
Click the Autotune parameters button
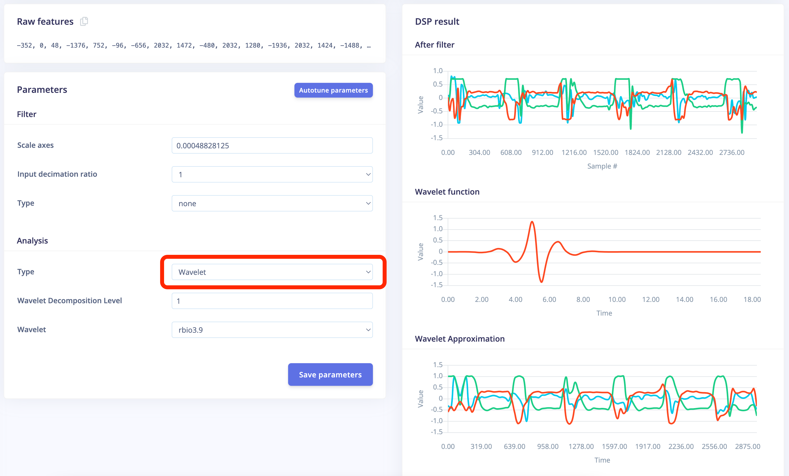click(x=333, y=90)
